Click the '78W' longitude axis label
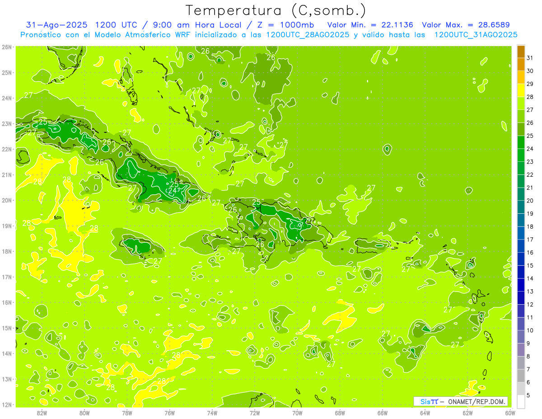 (x=127, y=413)
